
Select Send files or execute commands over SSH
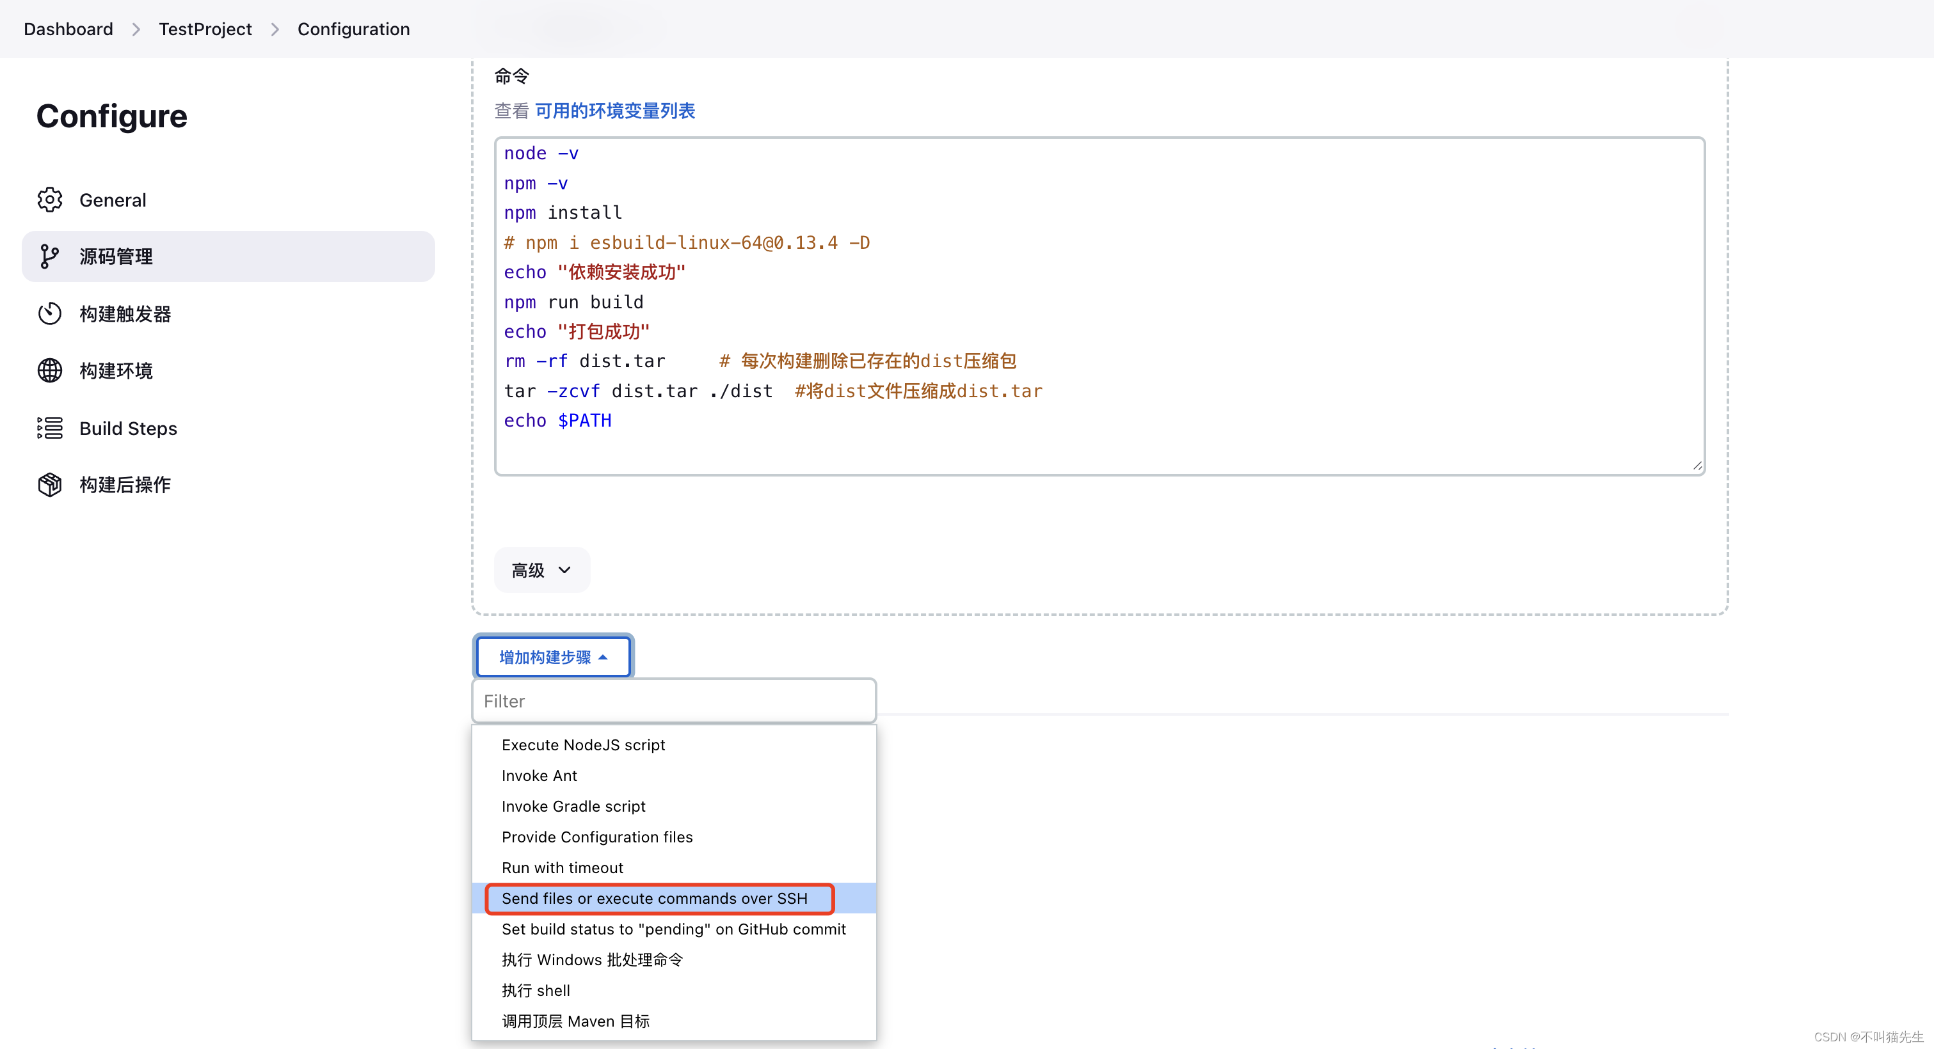(x=654, y=898)
